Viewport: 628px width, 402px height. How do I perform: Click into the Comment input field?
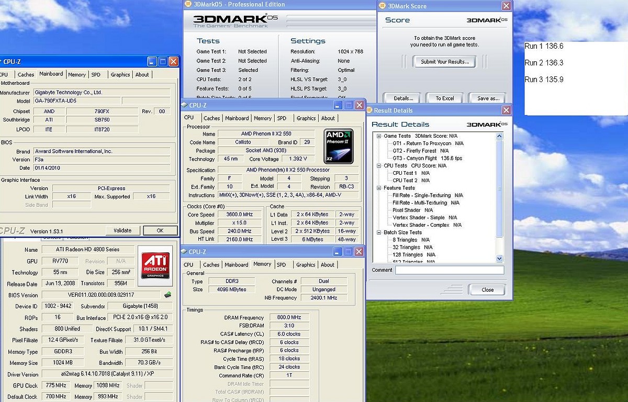click(450, 270)
